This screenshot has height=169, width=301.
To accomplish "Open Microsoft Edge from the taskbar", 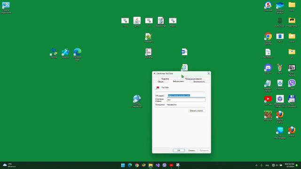I will click(x=130, y=165).
